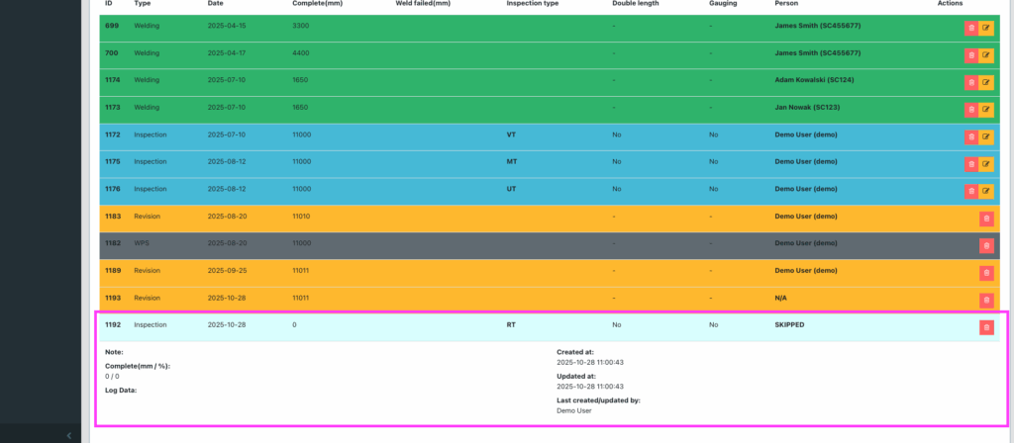Expand revision row 1183 details
This screenshot has width=1014, height=443.
[x=396, y=216]
